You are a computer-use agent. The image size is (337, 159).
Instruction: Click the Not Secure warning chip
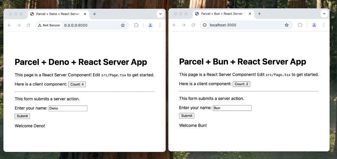point(49,25)
